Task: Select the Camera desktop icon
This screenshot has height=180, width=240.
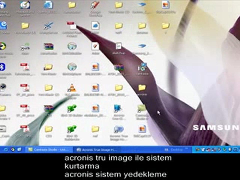Action: 3,87
